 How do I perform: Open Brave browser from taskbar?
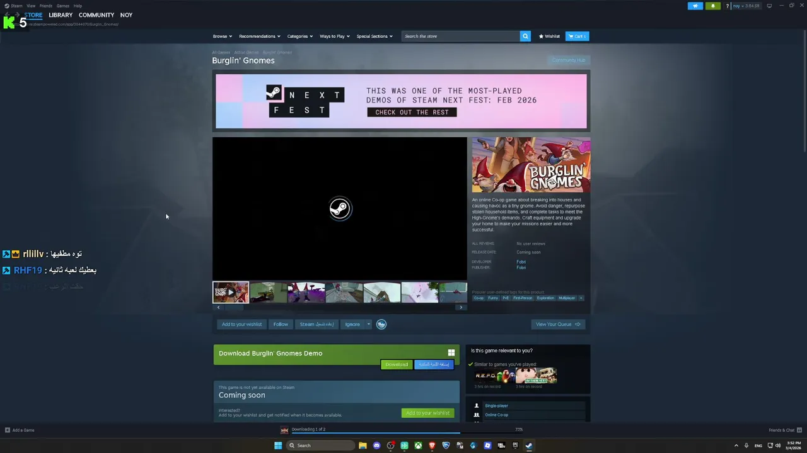[432, 445]
